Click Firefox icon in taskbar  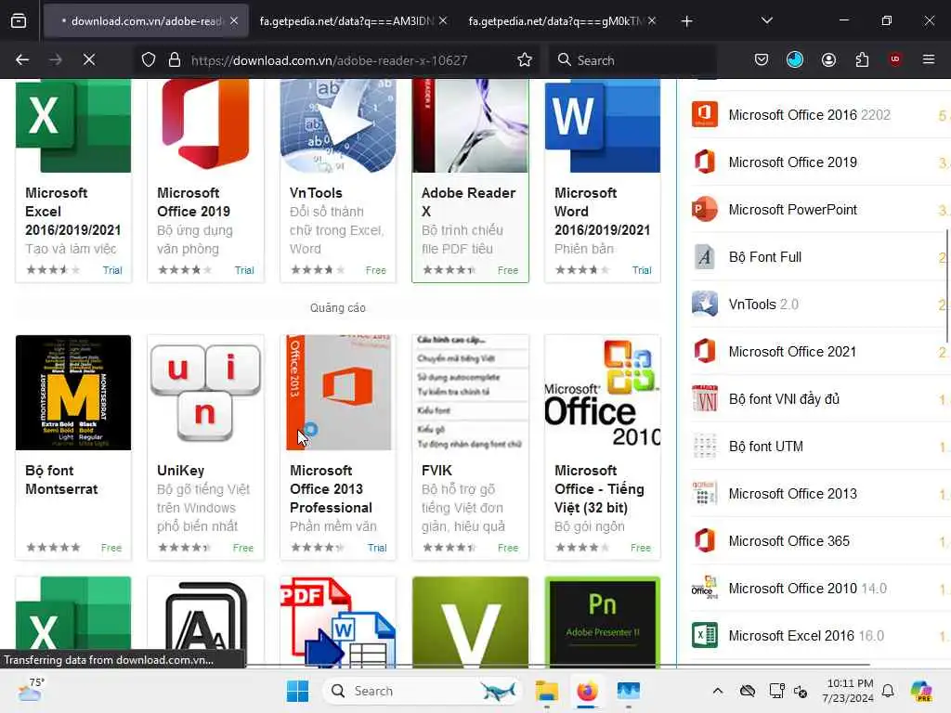(587, 691)
